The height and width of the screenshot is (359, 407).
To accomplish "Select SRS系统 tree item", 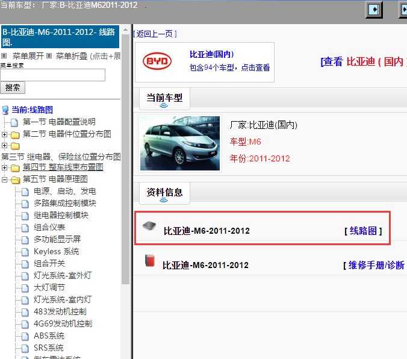I will point(49,348).
